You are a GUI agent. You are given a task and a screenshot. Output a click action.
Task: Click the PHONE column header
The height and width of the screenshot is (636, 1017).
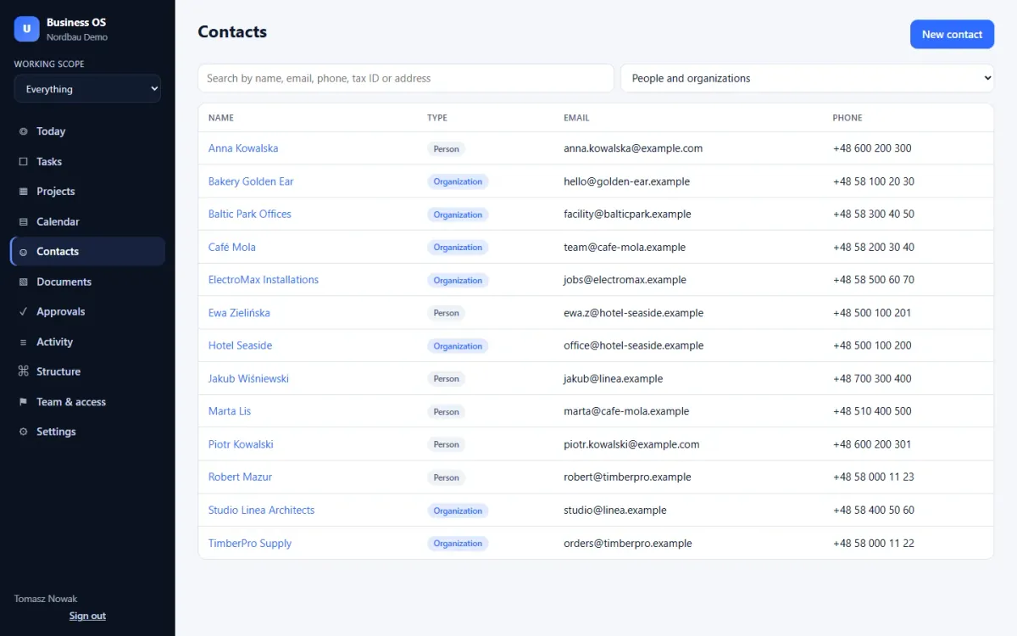click(847, 118)
